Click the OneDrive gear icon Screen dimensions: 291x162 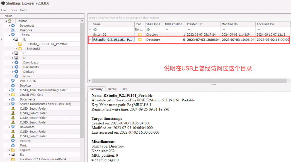pos(13,30)
